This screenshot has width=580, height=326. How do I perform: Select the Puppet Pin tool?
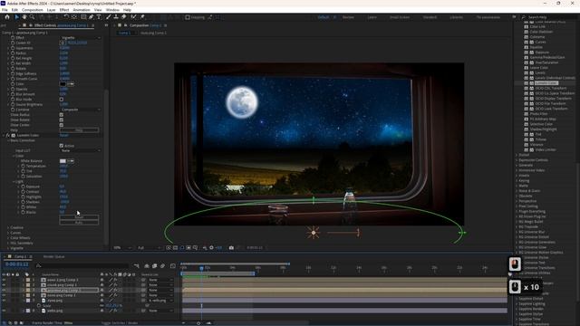(142, 17)
